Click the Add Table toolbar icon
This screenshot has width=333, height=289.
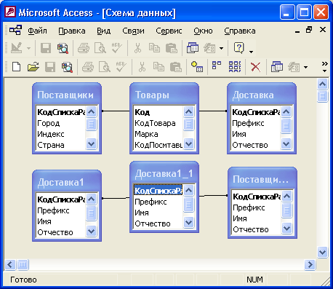click(x=197, y=67)
